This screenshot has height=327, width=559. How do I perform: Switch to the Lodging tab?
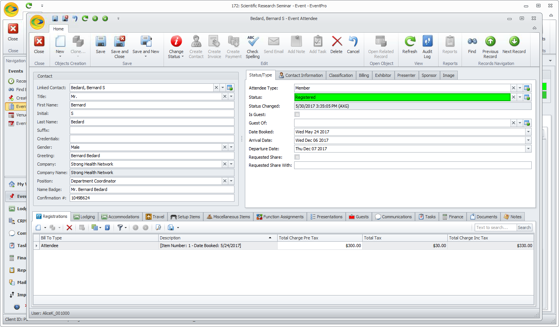[x=84, y=217]
